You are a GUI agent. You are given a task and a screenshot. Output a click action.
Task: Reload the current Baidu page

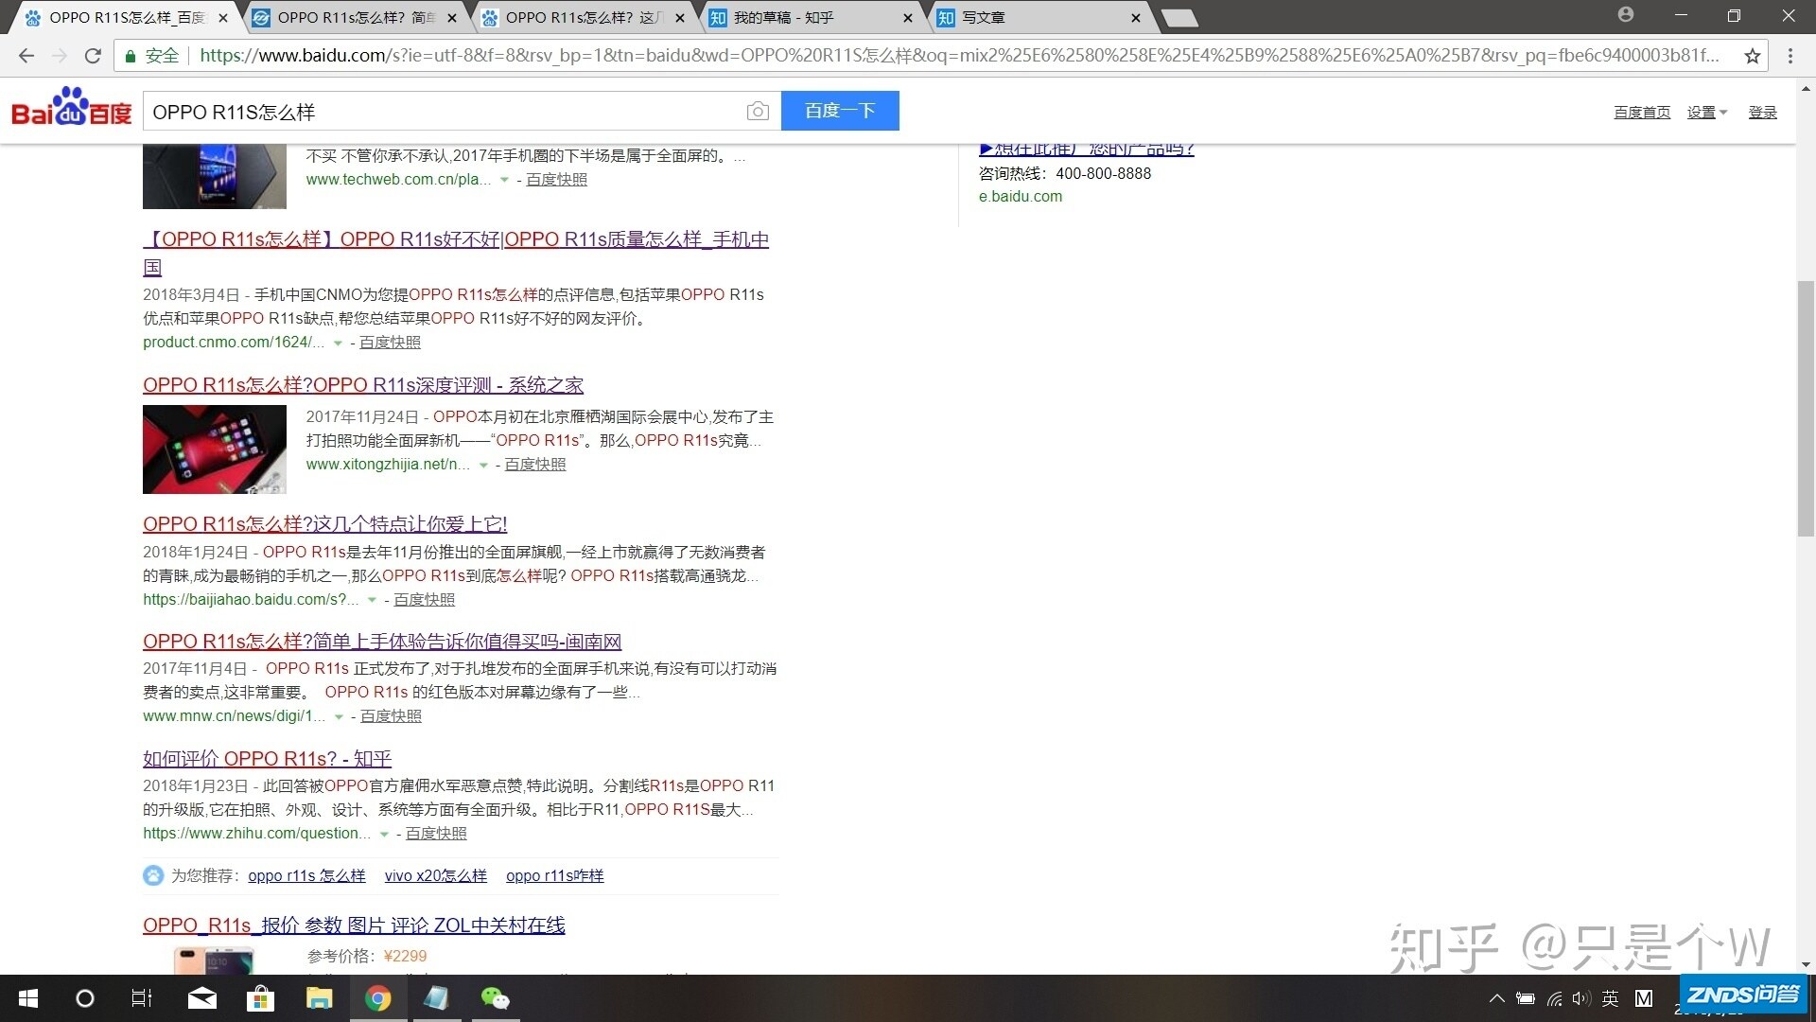(93, 56)
